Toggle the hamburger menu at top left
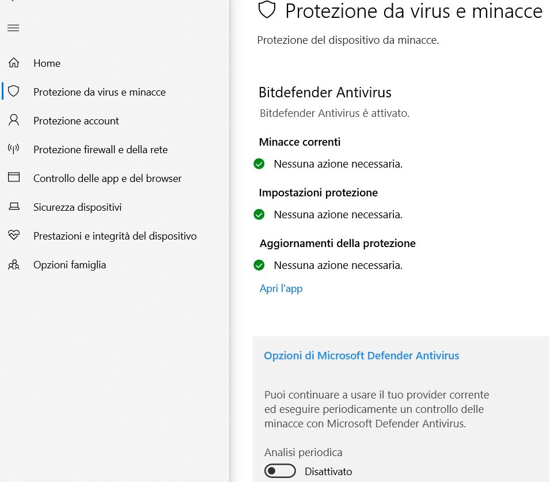Viewport: 550px width, 482px height. click(x=13, y=28)
